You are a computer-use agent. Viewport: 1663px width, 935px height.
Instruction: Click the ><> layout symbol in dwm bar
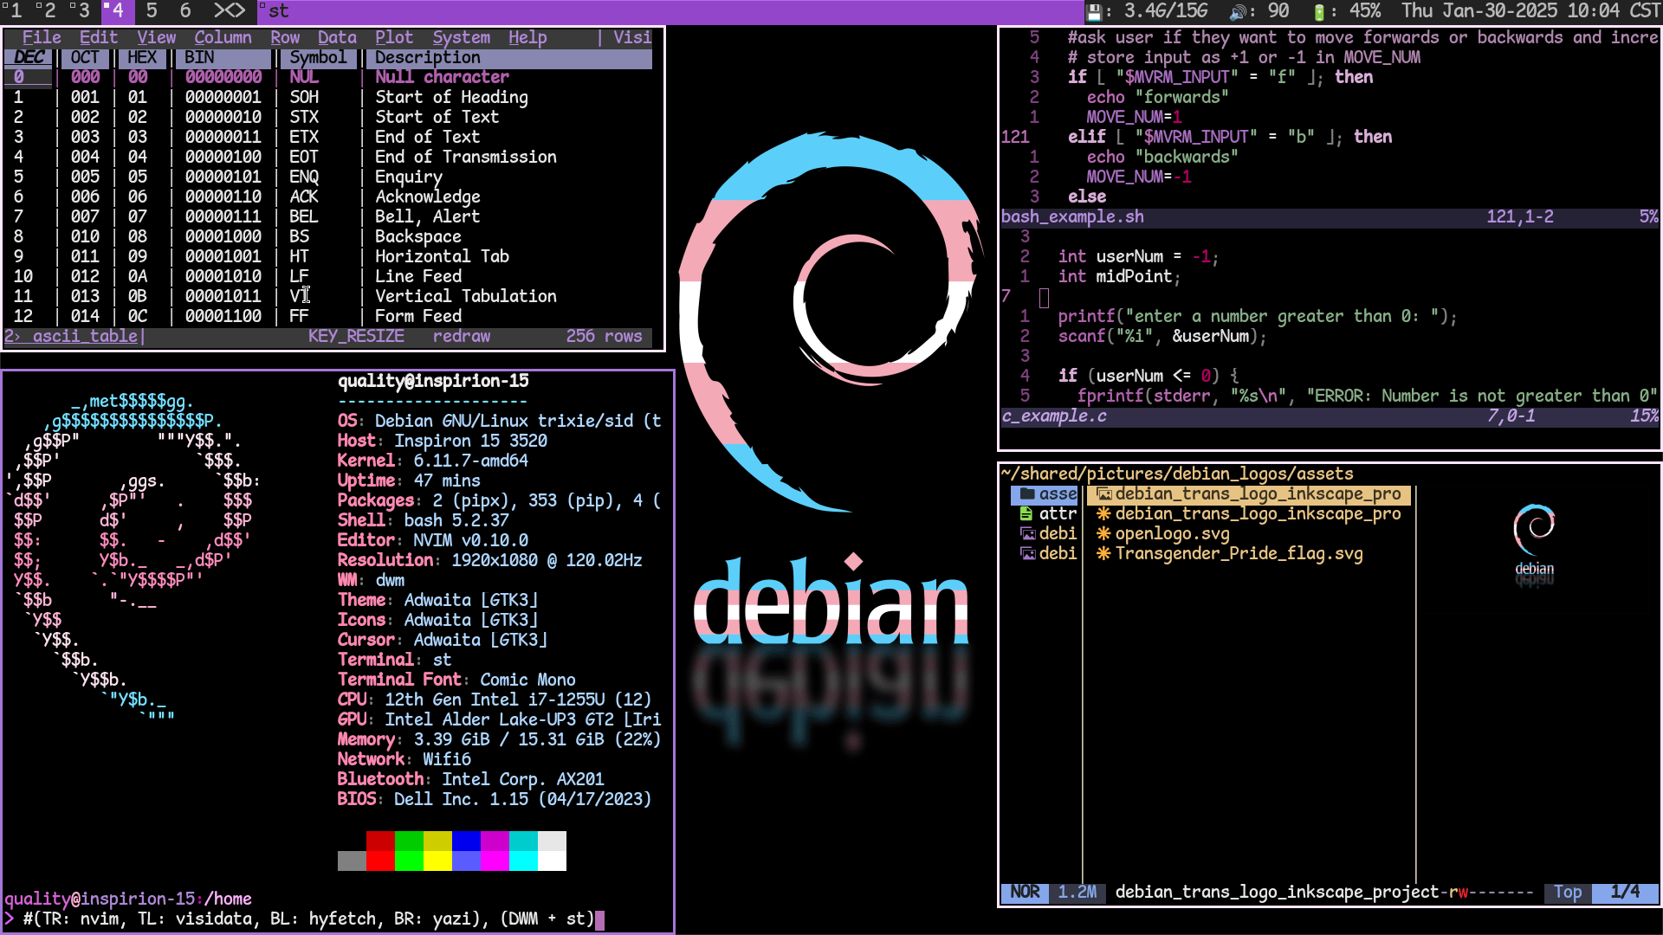pos(229,11)
